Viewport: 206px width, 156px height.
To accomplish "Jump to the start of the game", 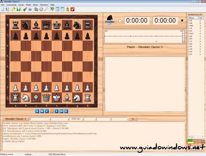I will coord(37,111).
